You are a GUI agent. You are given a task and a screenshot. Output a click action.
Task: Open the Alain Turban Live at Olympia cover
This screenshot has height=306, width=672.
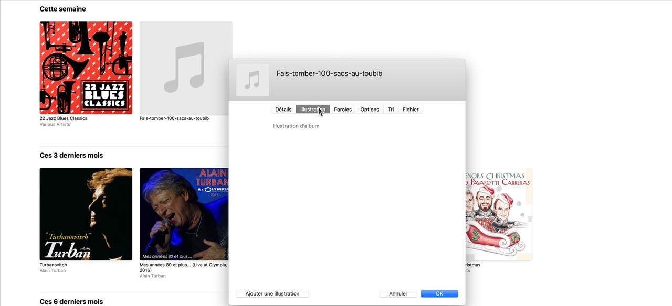(x=184, y=214)
